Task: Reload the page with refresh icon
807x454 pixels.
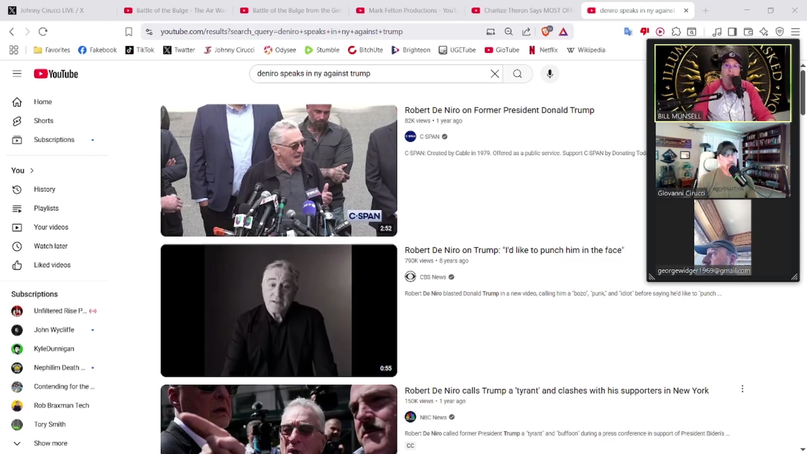Action: point(43,32)
